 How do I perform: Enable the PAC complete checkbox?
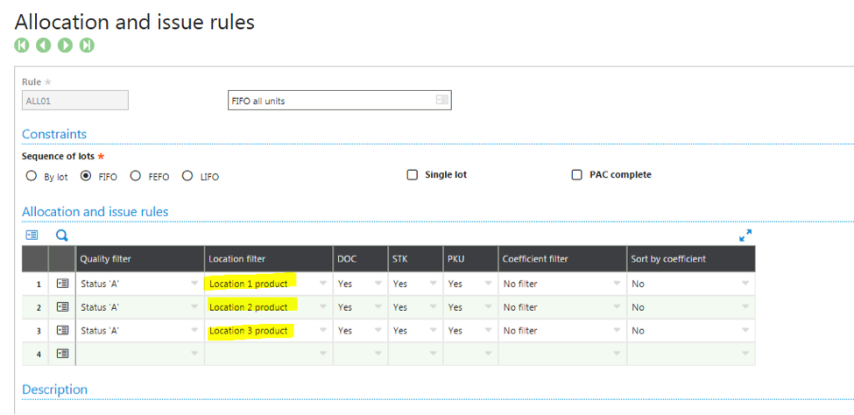(x=576, y=175)
